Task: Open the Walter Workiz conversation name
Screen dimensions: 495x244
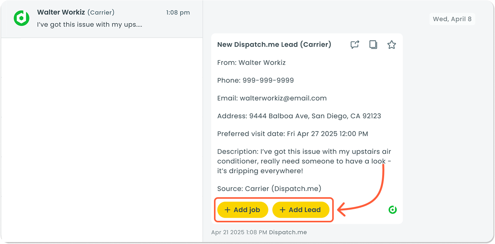Action: click(x=61, y=12)
